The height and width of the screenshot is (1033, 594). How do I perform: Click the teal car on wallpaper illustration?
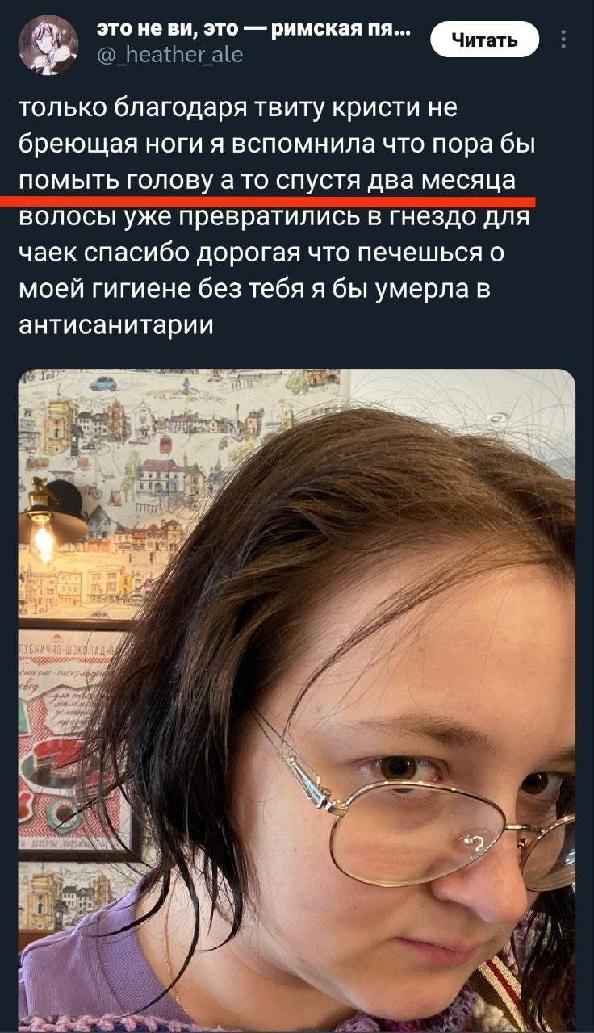(x=103, y=383)
